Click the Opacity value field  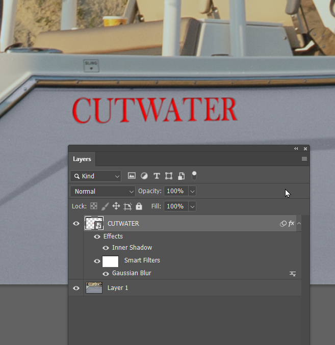[x=176, y=191]
